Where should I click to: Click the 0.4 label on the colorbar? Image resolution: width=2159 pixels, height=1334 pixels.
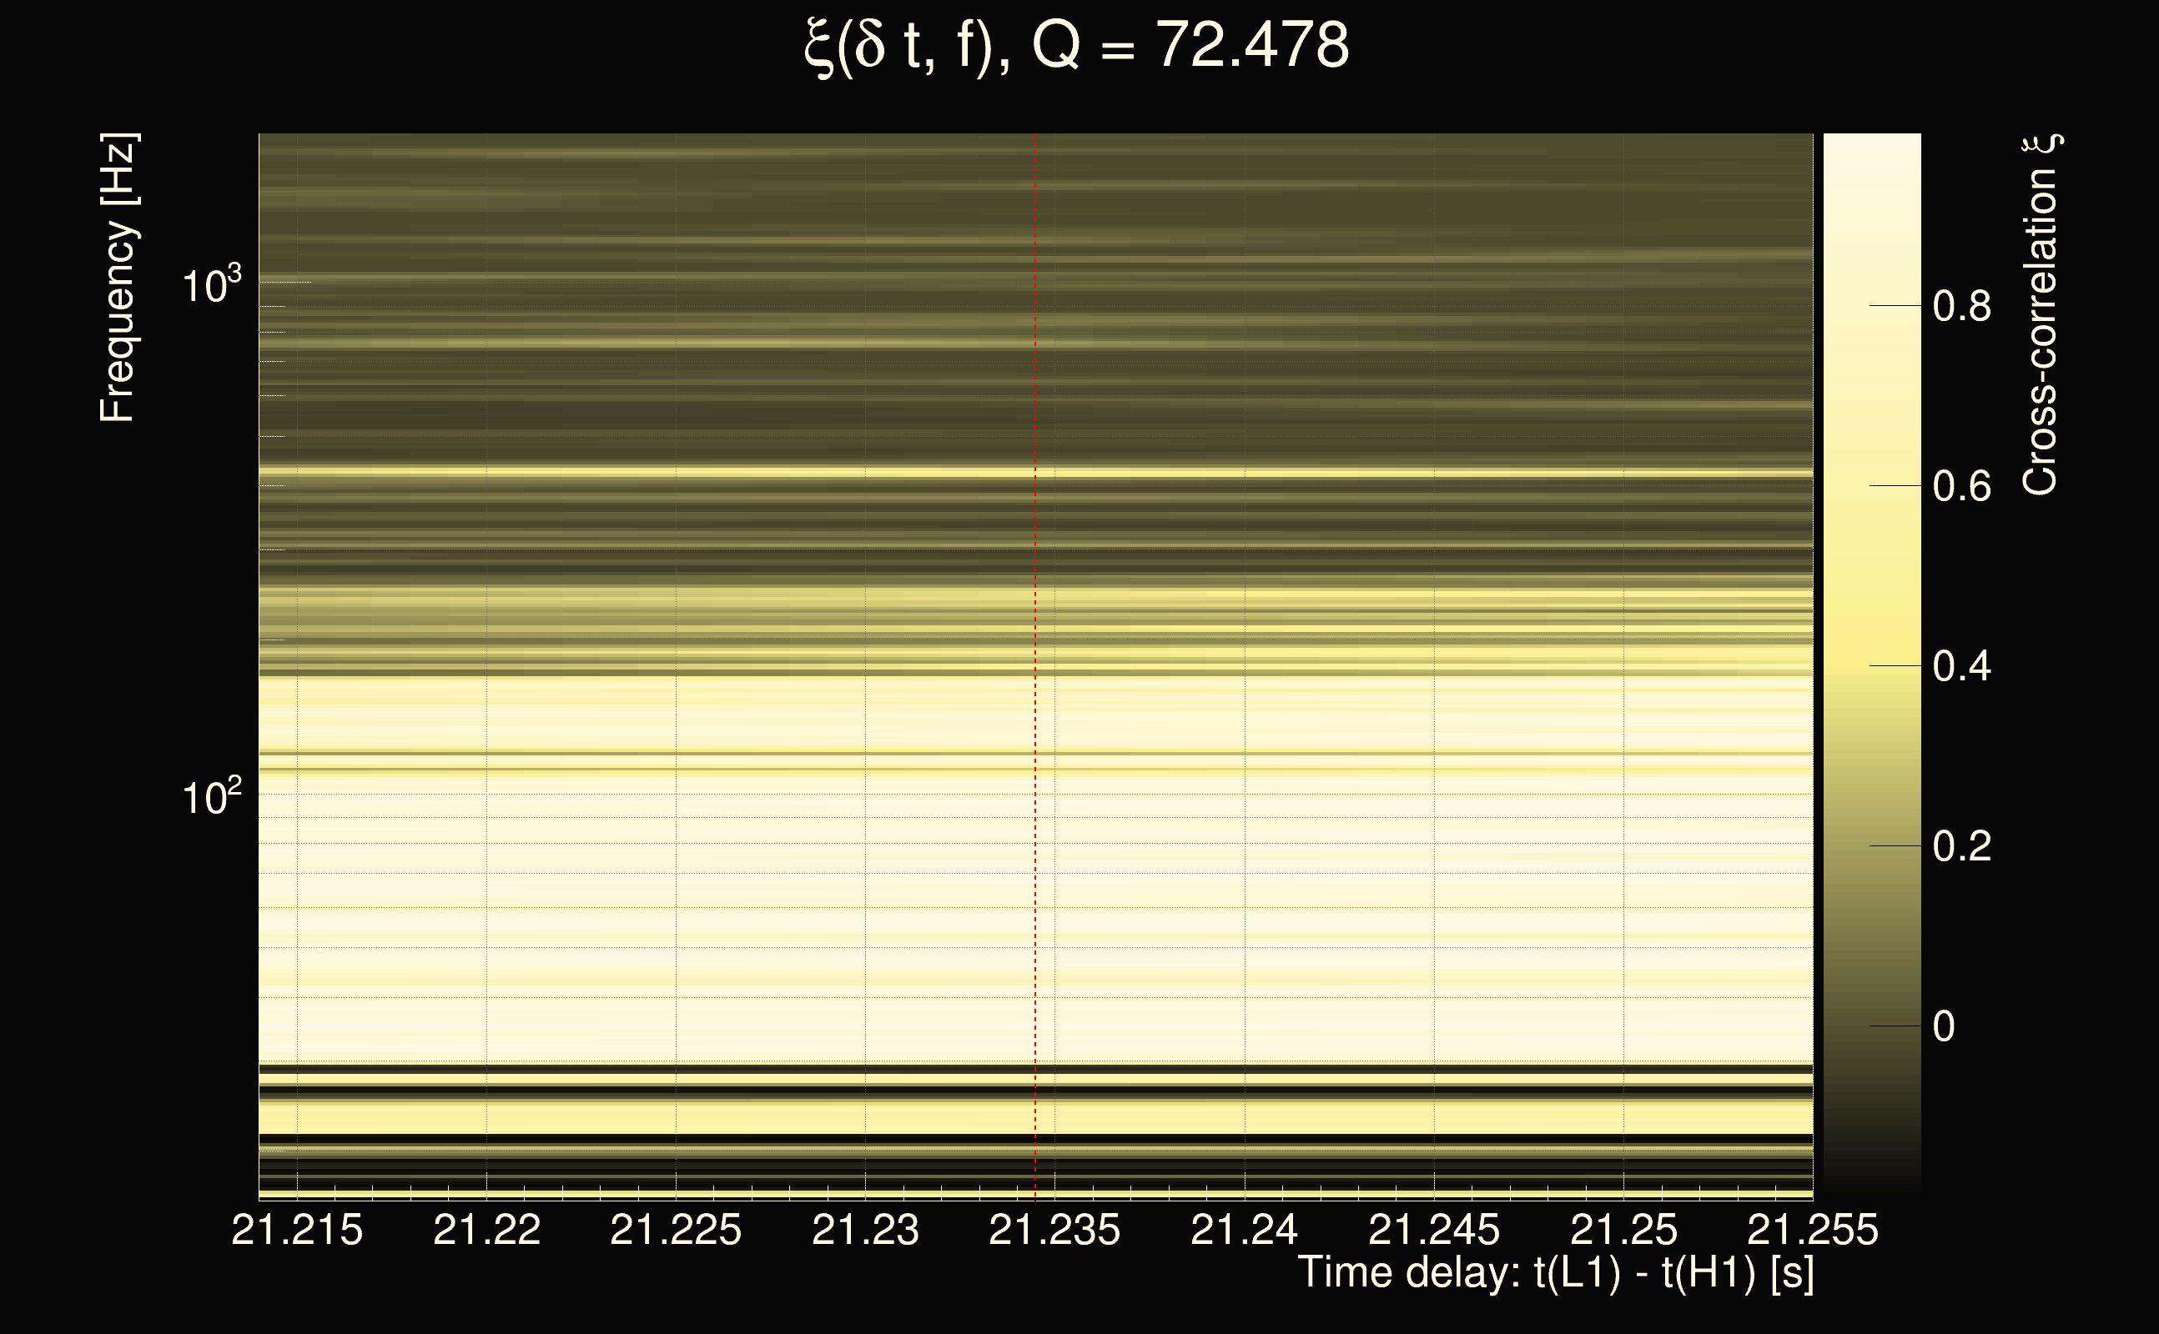click(x=1961, y=667)
